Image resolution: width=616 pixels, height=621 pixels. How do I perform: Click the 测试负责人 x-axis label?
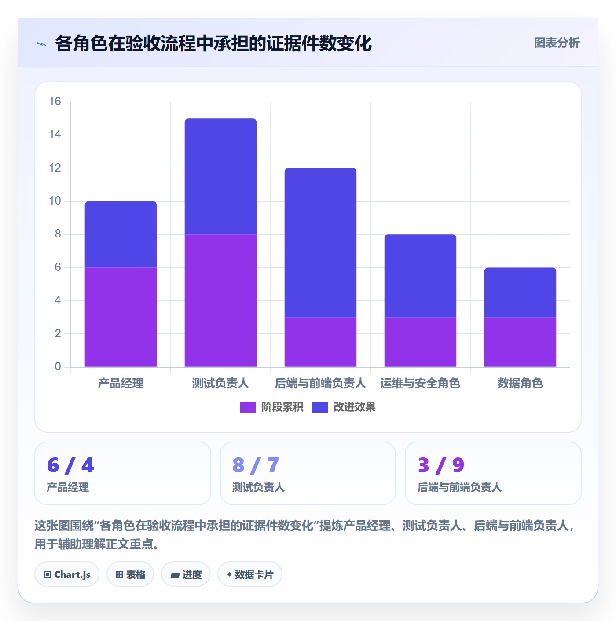tap(220, 384)
